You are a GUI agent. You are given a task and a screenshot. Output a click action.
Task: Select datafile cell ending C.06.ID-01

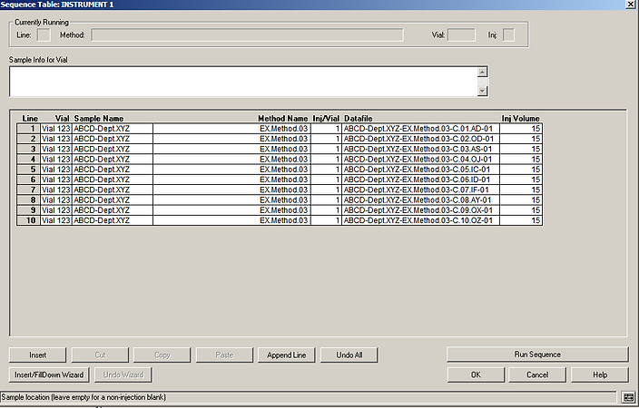tap(420, 180)
